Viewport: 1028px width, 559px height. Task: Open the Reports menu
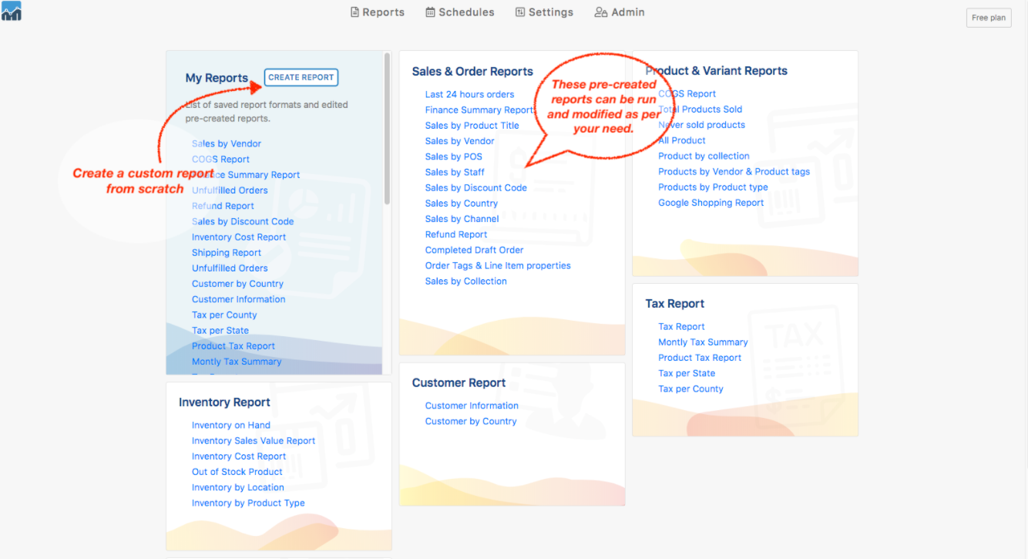378,12
